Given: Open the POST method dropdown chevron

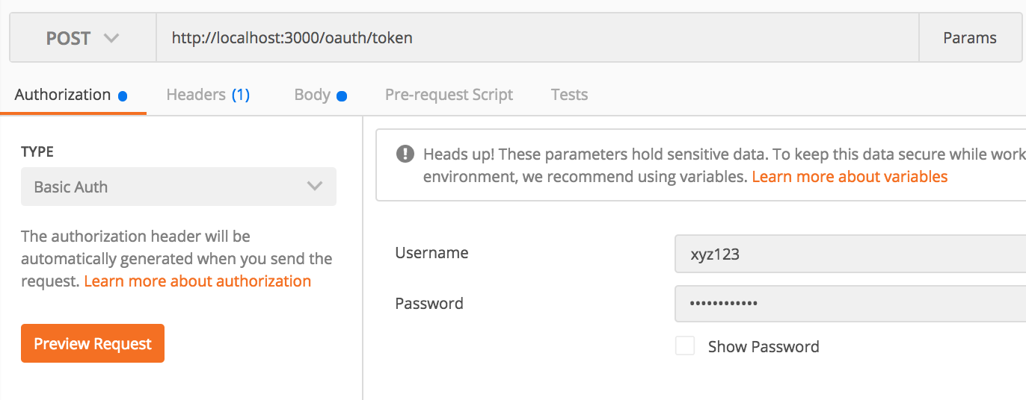Looking at the screenshot, I should click(x=111, y=38).
